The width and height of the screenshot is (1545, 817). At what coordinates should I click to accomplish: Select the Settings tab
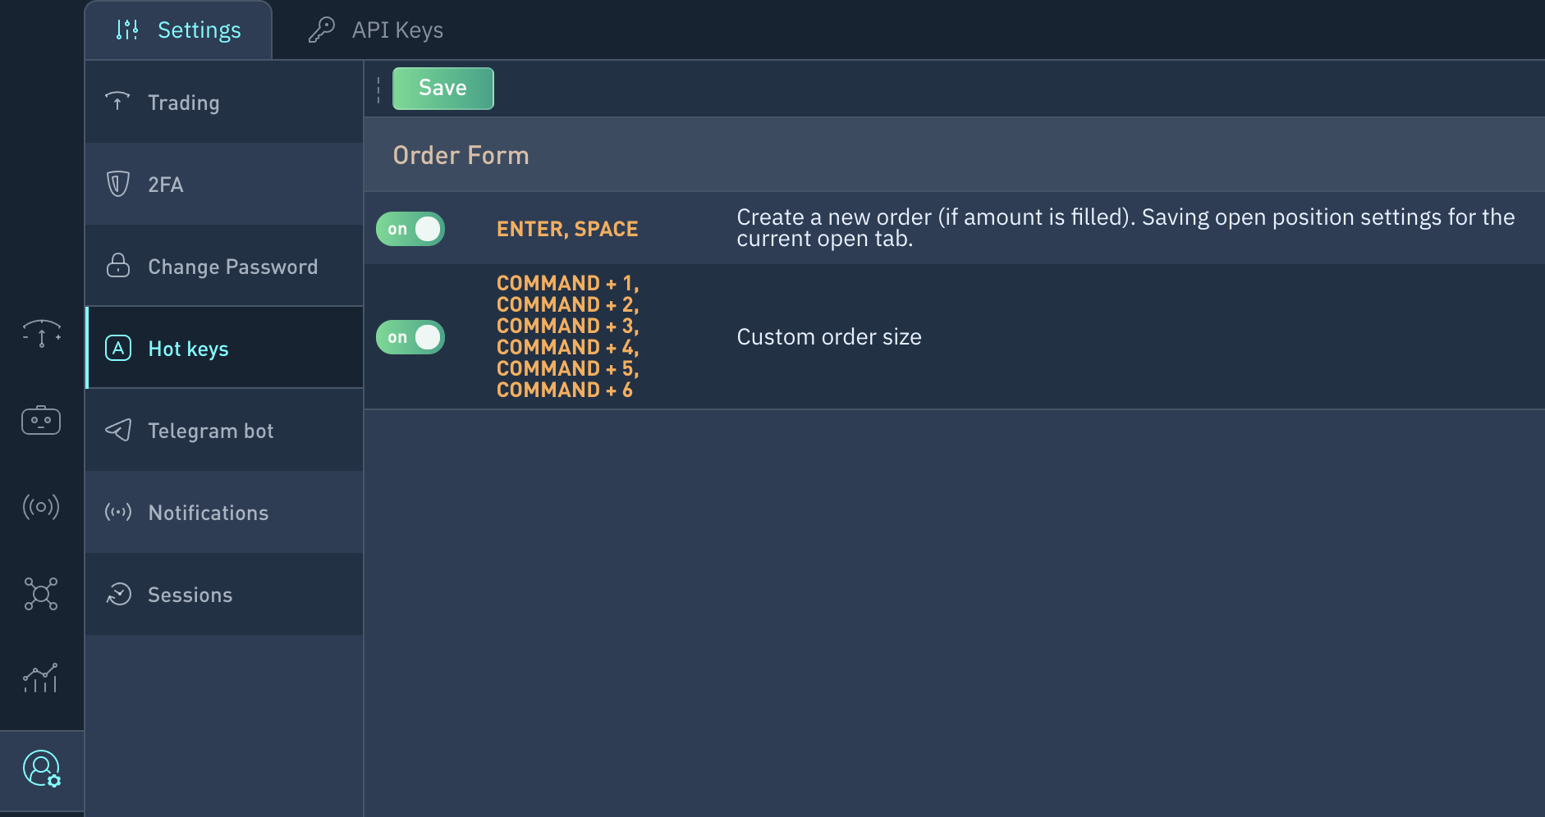click(178, 30)
